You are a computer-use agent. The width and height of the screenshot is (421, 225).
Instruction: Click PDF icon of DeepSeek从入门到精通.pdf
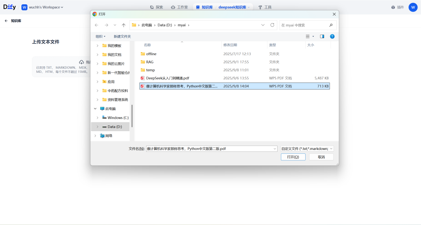pos(143,78)
